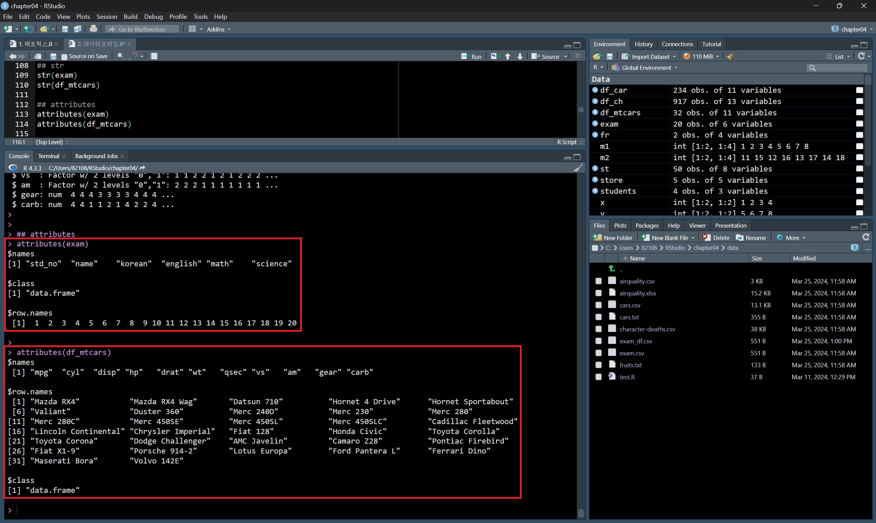Click the clear environment broom icon

point(731,56)
